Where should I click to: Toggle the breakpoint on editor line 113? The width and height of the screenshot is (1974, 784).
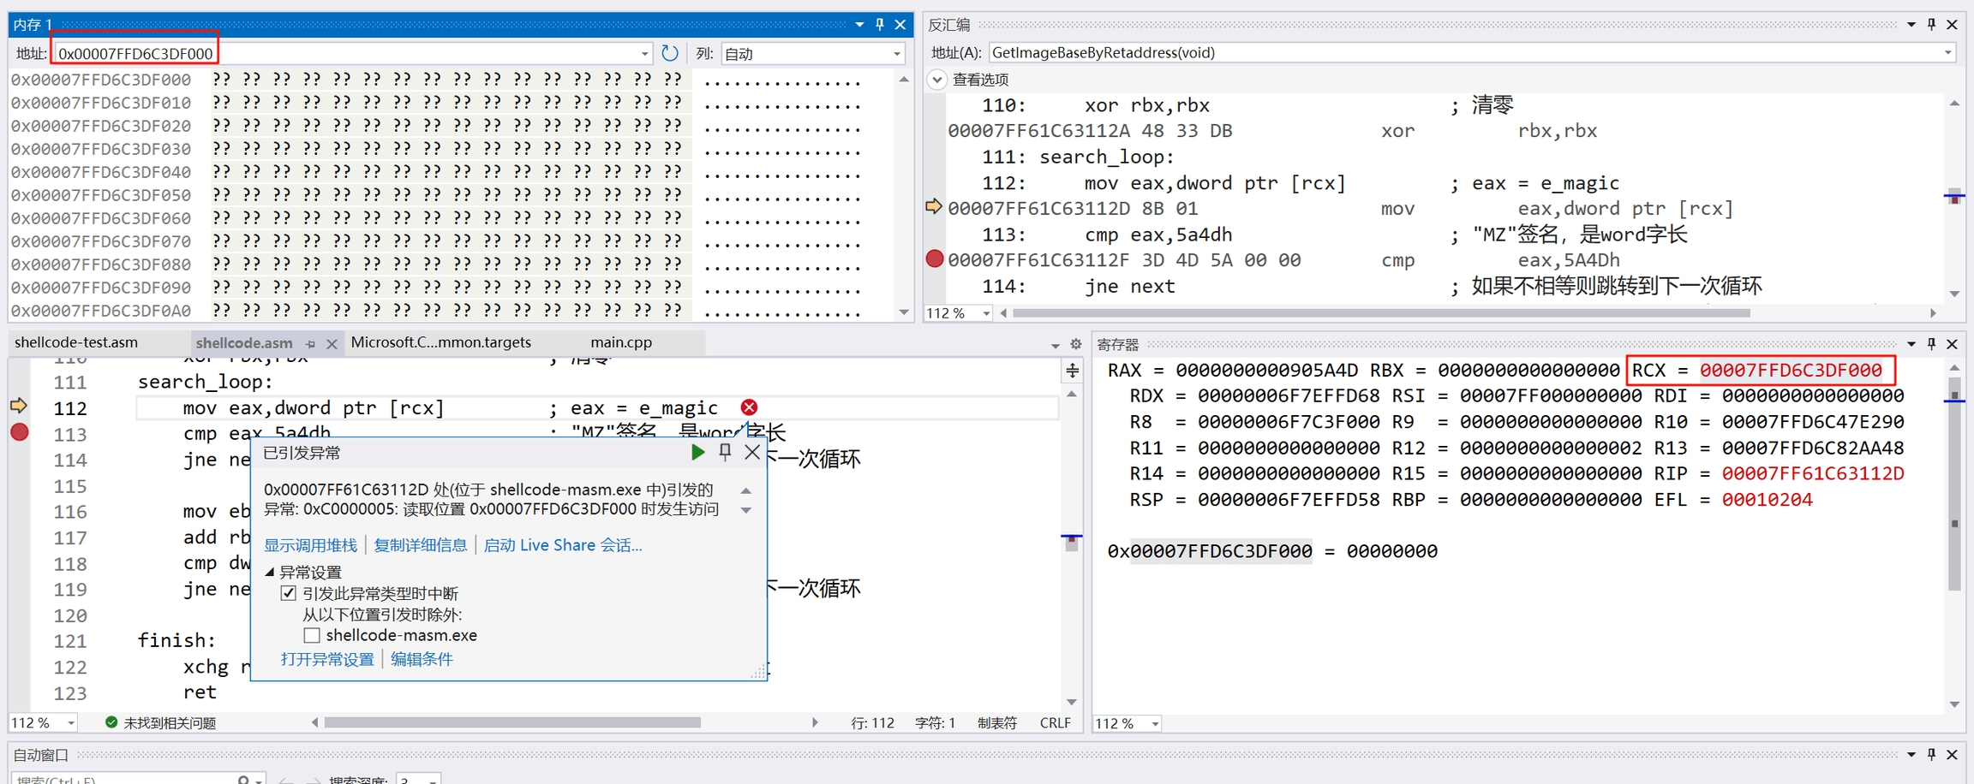click(x=20, y=433)
